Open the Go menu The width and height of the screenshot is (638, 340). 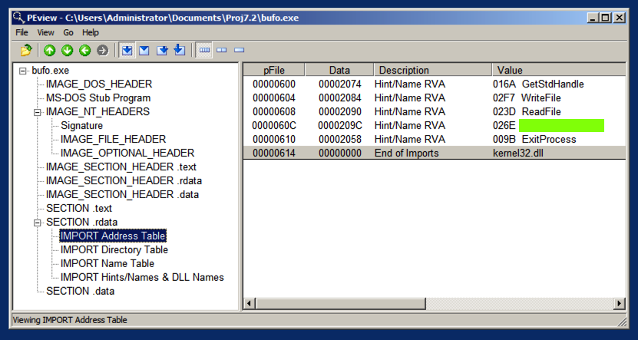click(x=68, y=32)
